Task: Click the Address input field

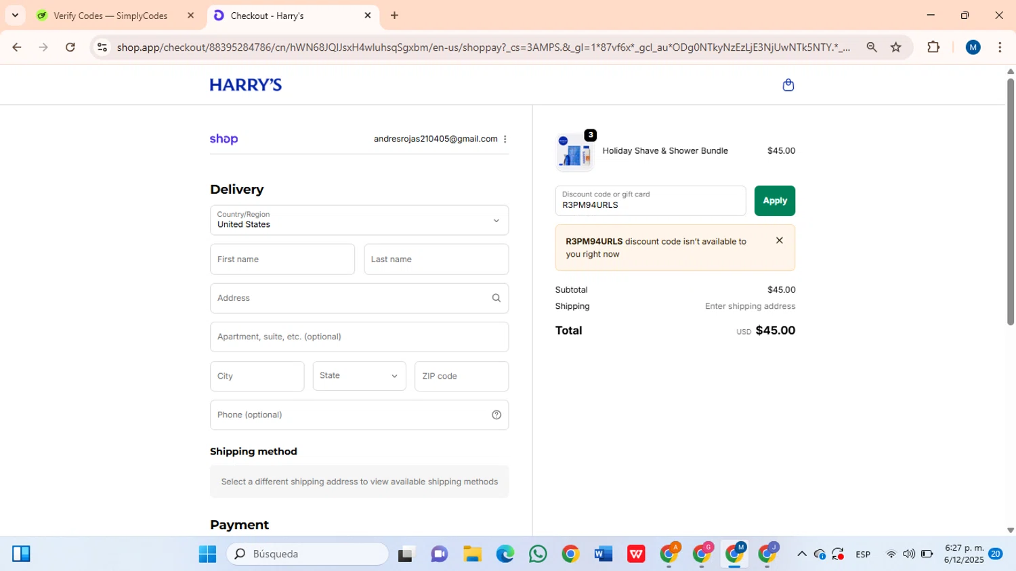Action: (x=359, y=298)
